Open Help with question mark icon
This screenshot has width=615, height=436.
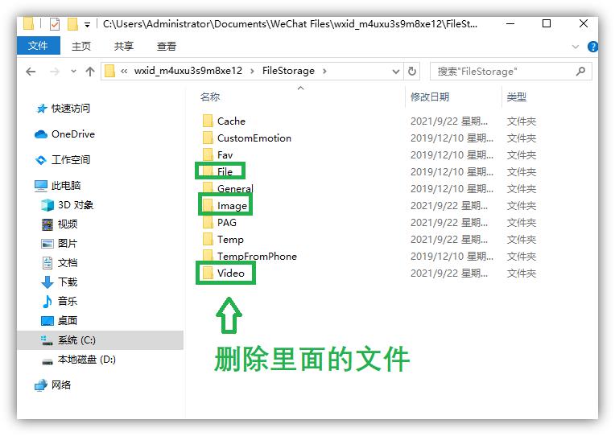pyautogui.click(x=592, y=47)
